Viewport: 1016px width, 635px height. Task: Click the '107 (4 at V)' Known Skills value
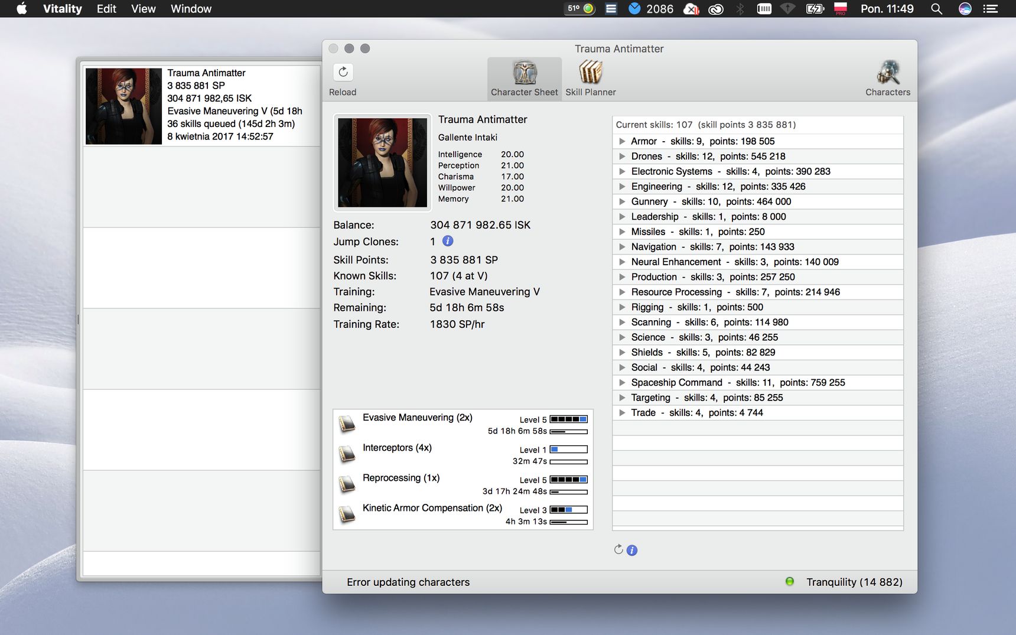click(459, 276)
